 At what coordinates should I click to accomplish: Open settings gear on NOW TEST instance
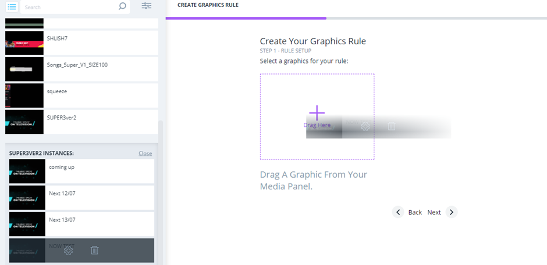68,250
